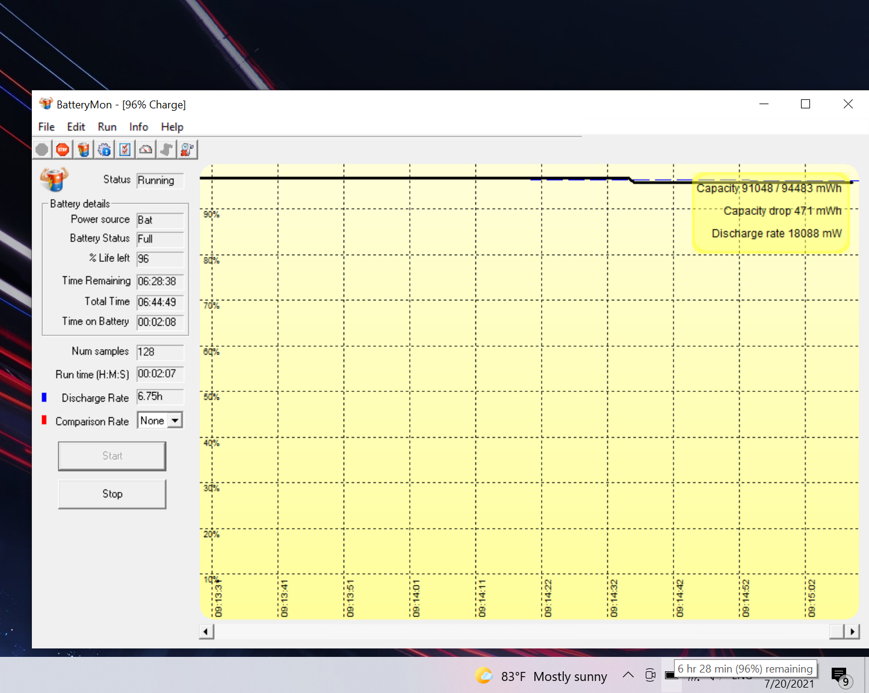Open the Help menu

172,127
